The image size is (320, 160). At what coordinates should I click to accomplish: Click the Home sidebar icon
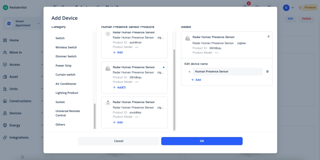coord(5,40)
